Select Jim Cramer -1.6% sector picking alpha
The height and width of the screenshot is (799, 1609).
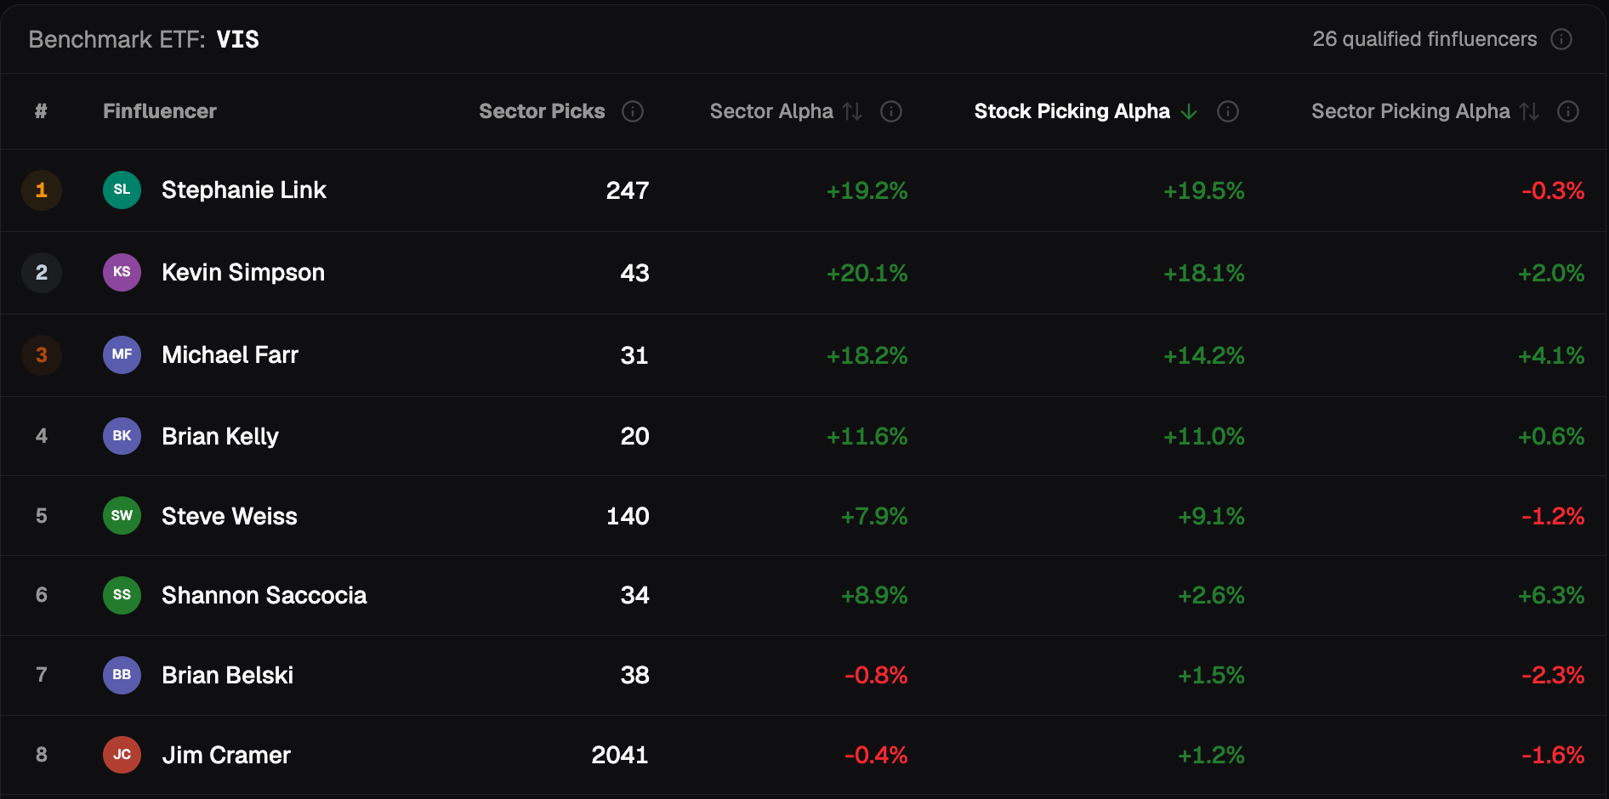1553,756
